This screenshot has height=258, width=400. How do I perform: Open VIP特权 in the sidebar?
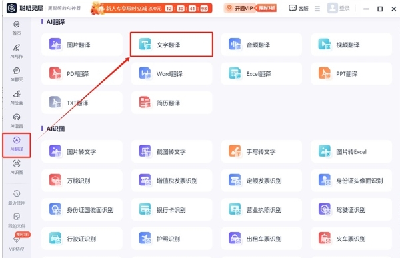click(x=17, y=244)
